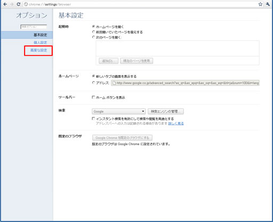Image resolution: width=273 pixels, height=222 pixels.
Task: Click the chrome://settings address bar
Action: (x=140, y=4)
